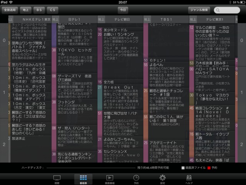Open program セレクションX
Image resolution: width=246 pixels, height=185 pixels.
(x=120, y=156)
